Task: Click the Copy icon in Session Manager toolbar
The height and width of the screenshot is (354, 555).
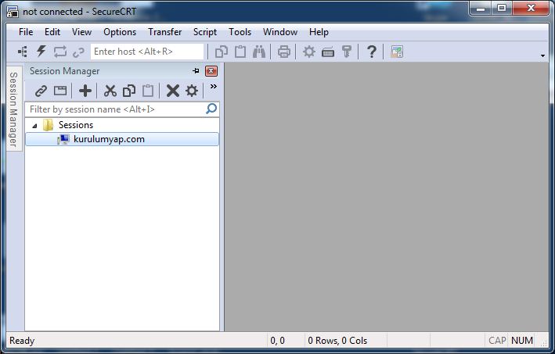Action: [129, 91]
